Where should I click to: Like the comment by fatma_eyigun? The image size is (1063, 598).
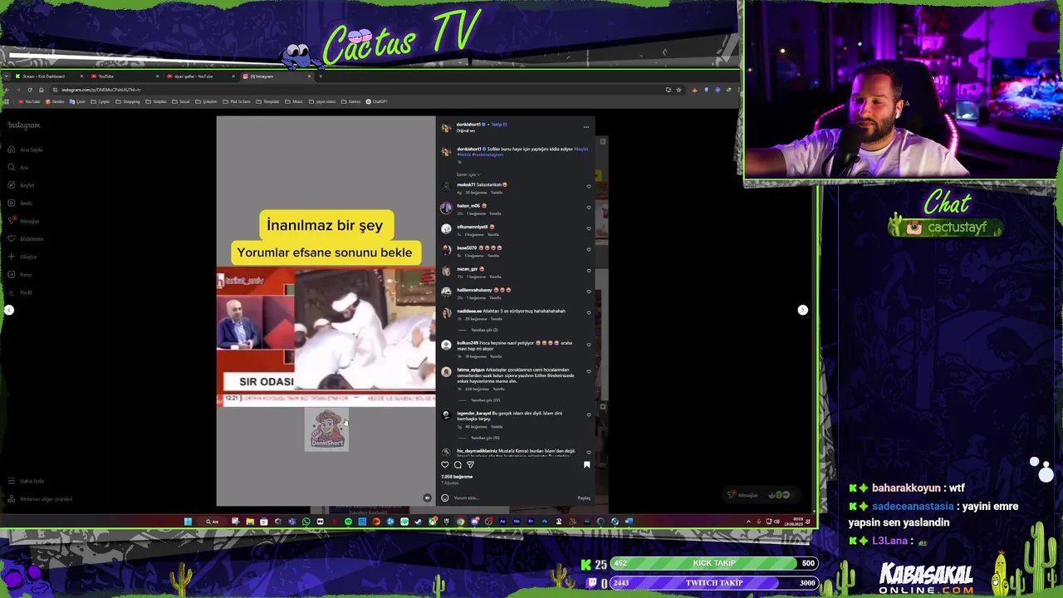coord(589,372)
